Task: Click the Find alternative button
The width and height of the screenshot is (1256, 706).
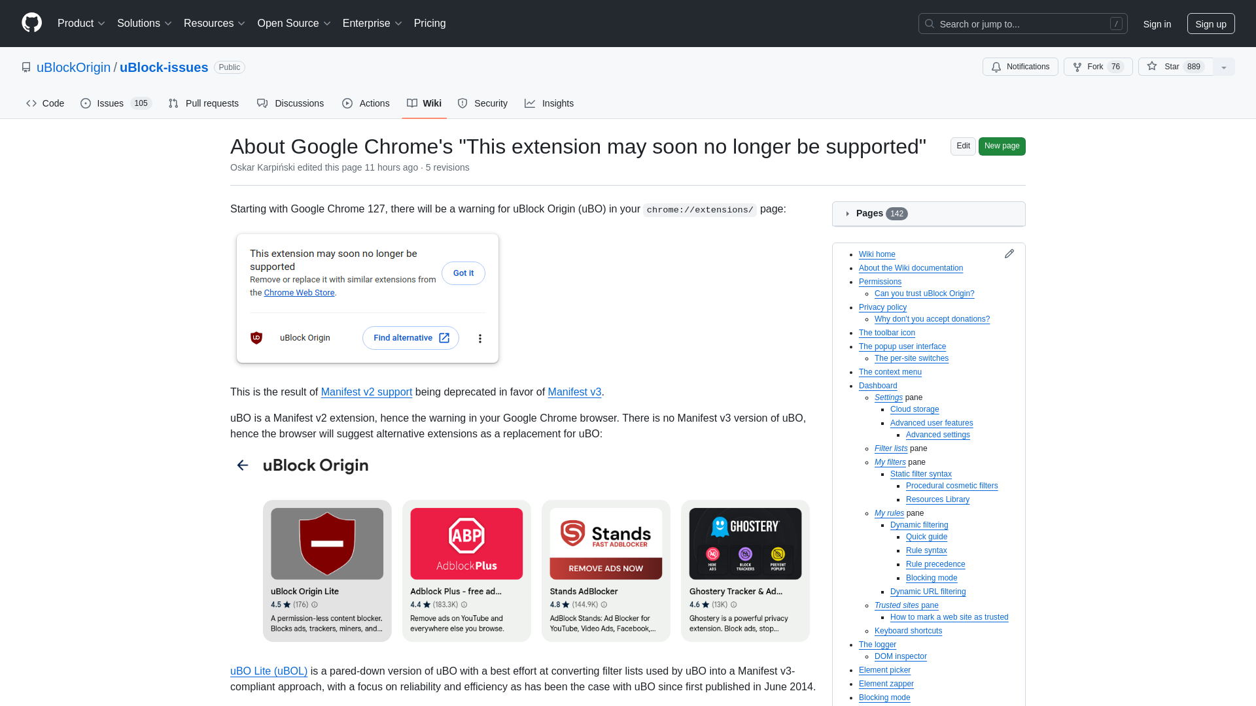Action: [x=411, y=338]
